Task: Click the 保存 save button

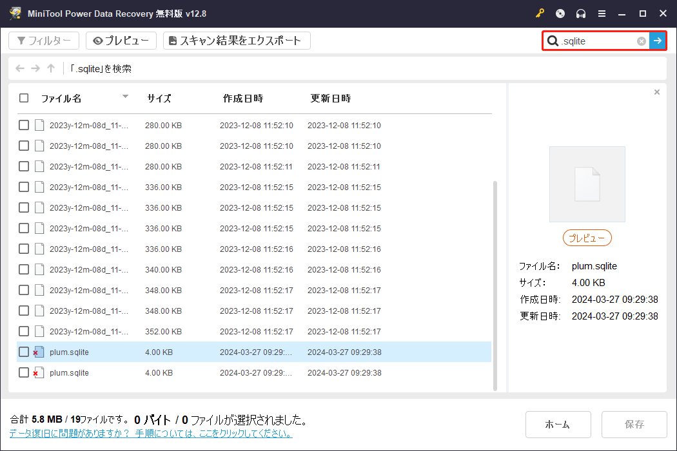Action: tap(634, 425)
